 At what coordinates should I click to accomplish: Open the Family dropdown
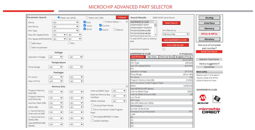tap(65, 22)
